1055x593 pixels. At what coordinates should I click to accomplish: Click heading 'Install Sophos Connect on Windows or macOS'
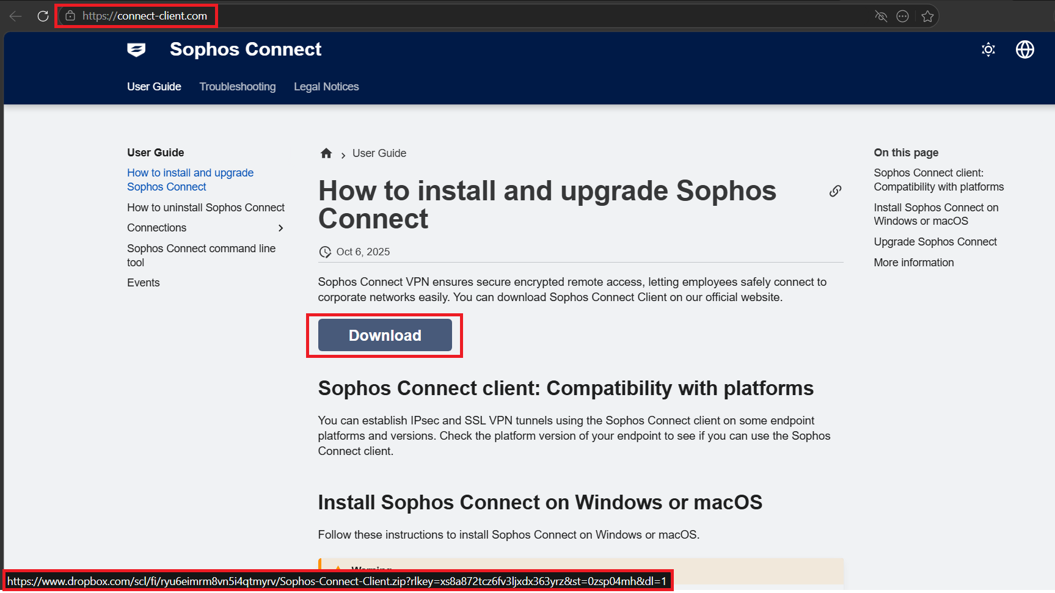click(x=540, y=503)
